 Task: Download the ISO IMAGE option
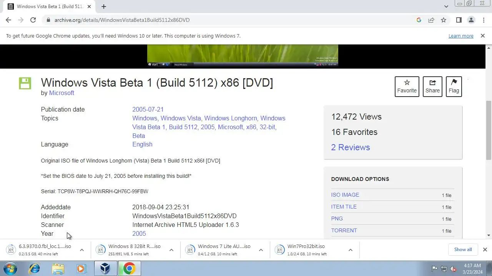[345, 195]
